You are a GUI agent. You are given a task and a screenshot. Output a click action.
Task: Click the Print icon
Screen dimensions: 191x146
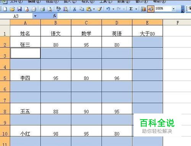point(42,9)
